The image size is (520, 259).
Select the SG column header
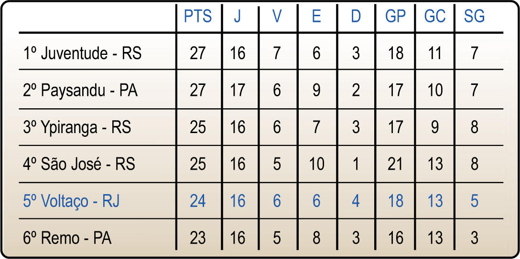tap(474, 17)
